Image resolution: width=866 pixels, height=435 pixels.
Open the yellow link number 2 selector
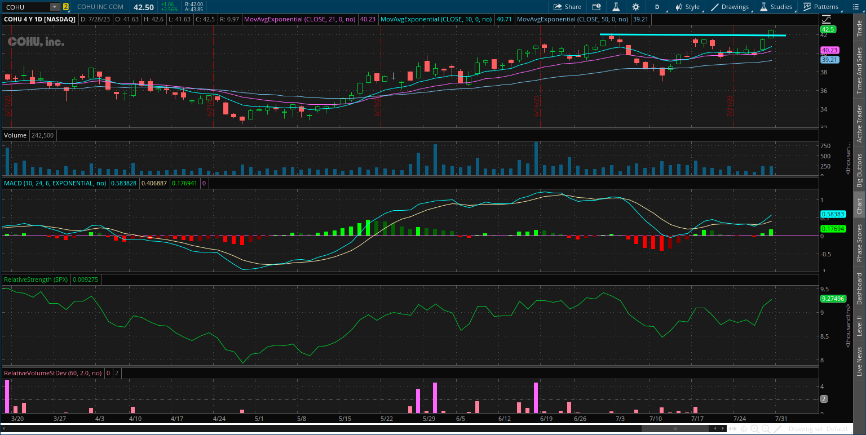[x=66, y=7]
